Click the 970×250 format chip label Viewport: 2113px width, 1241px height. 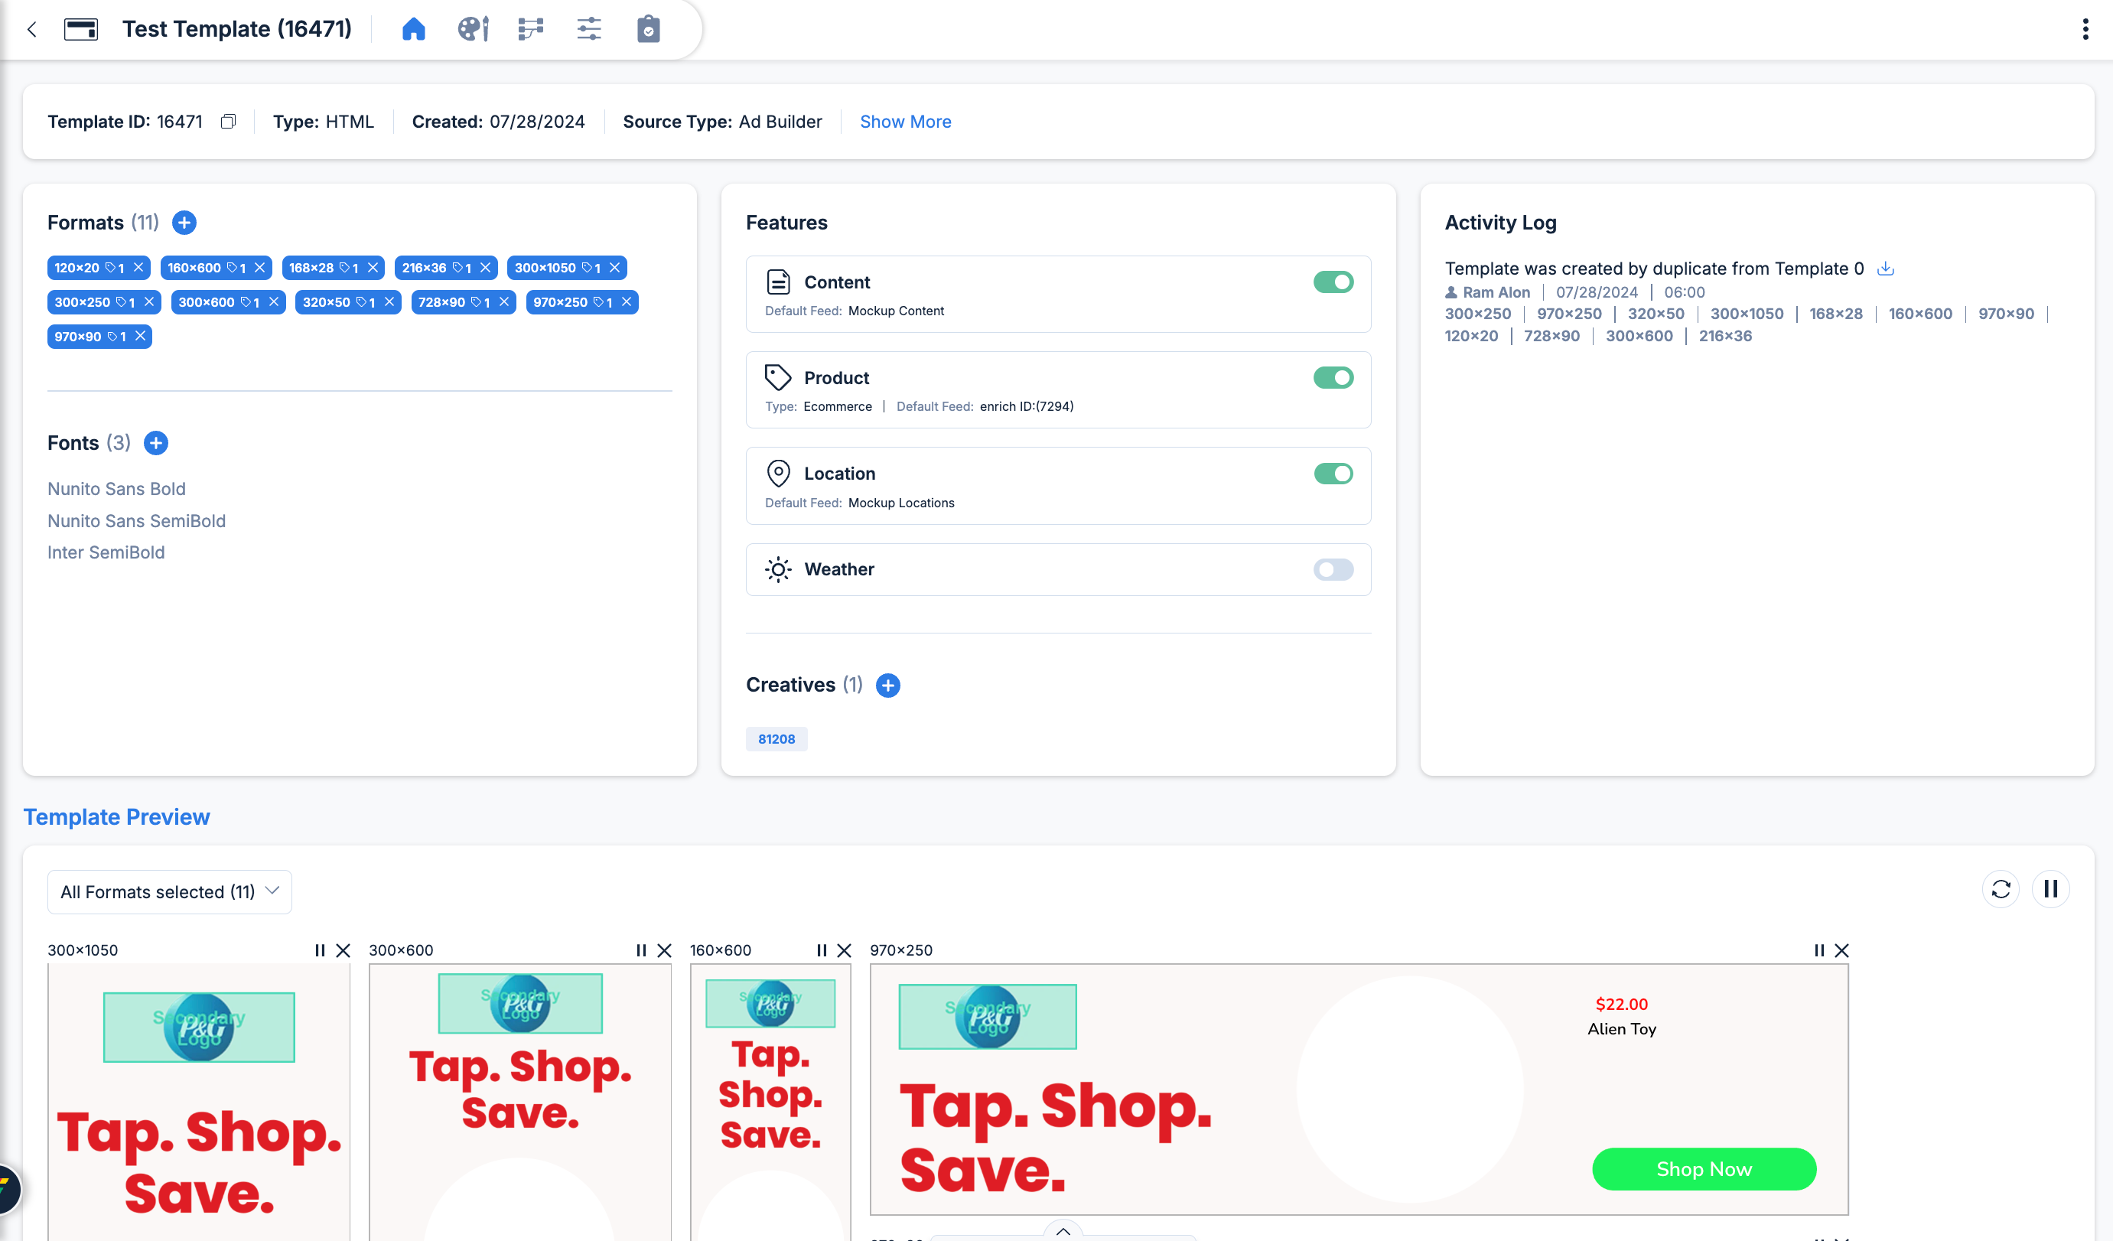tap(560, 302)
